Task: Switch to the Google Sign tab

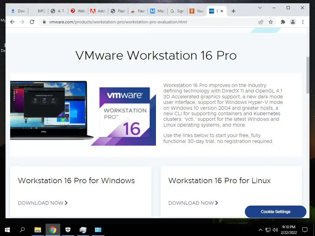Action: pyautogui.click(x=177, y=11)
